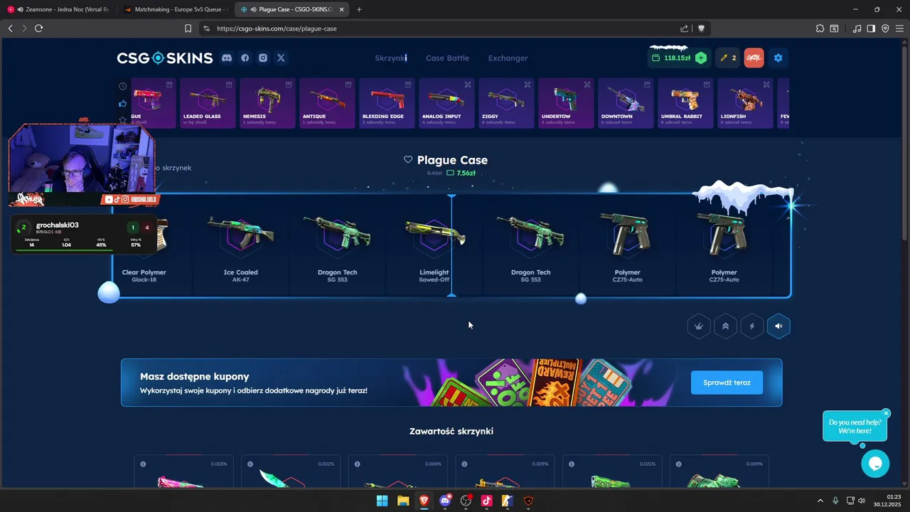Select the recent drops clock filter icon
This screenshot has height=512, width=910.
click(x=123, y=86)
